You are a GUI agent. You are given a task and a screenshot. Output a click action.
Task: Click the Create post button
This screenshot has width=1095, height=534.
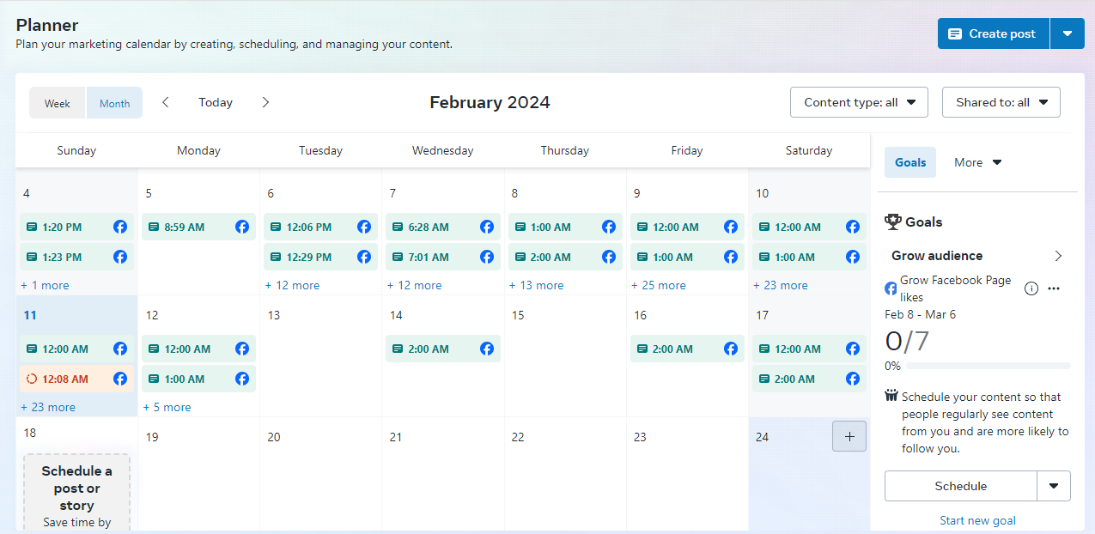point(993,33)
